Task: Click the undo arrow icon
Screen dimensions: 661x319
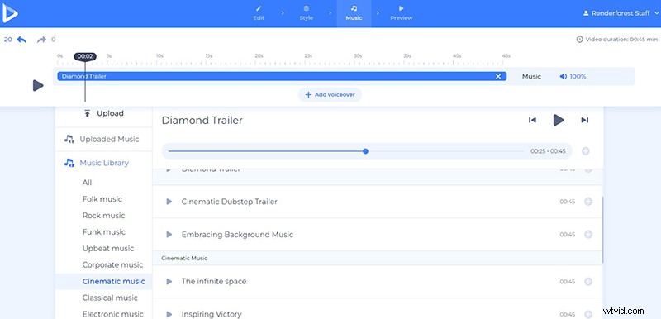Action: pyautogui.click(x=21, y=40)
